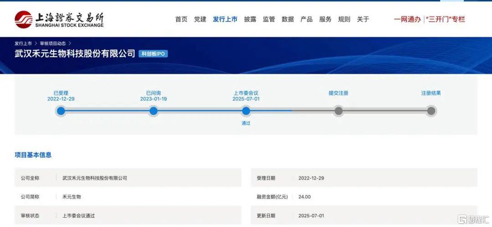Click the 科创板IPO badge
The width and height of the screenshot is (492, 227).
(x=153, y=54)
